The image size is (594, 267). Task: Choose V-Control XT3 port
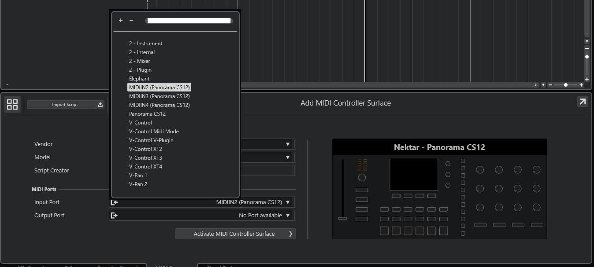pos(145,158)
